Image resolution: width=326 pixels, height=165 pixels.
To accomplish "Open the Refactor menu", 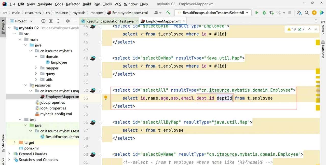I will [x=73, y=4].
